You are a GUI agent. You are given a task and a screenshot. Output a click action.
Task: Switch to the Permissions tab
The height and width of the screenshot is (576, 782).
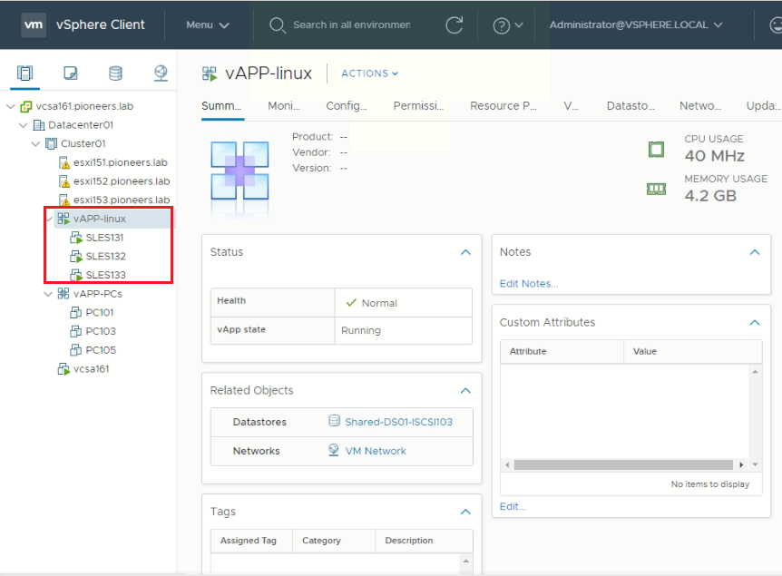[418, 106]
